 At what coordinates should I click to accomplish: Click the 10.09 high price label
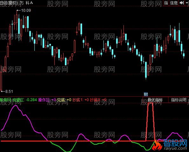26,10
